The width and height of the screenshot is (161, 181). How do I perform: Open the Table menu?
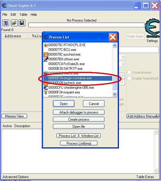pyautogui.click(x=23, y=14)
